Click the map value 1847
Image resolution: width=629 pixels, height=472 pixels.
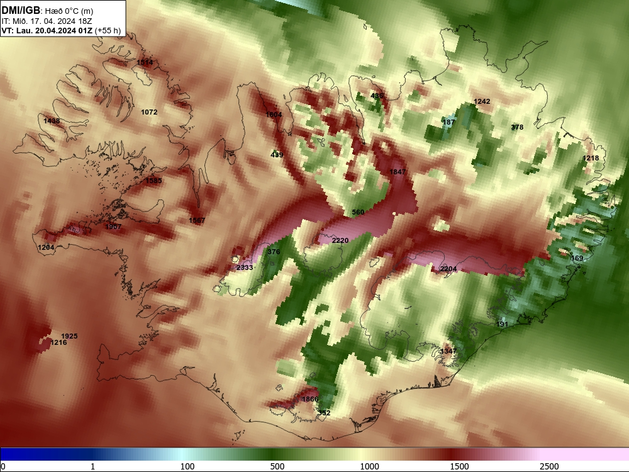pyautogui.click(x=398, y=172)
